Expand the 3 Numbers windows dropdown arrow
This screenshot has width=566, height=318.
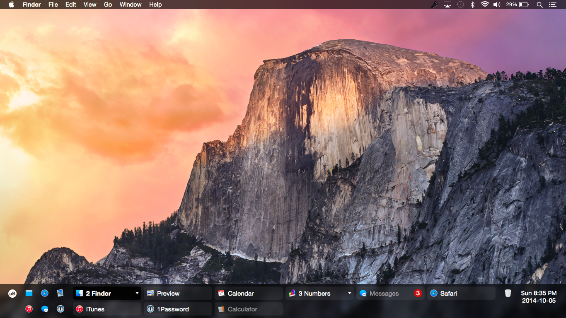tap(349, 294)
